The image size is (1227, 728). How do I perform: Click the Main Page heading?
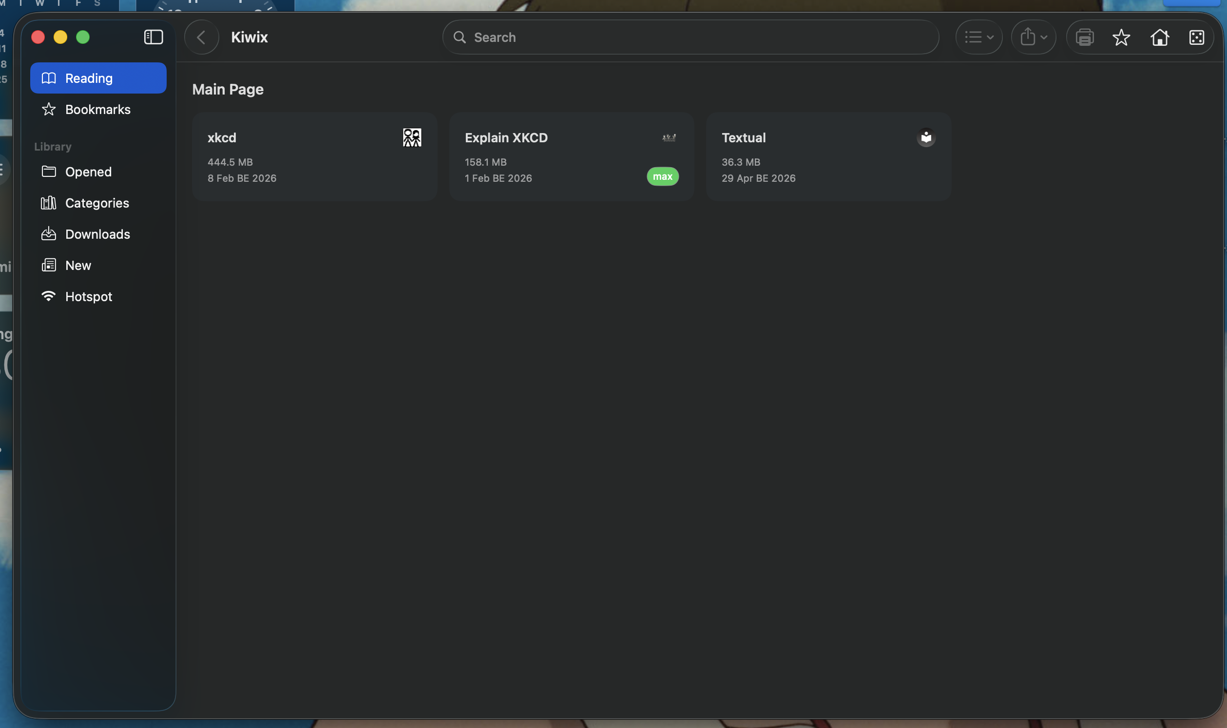228,89
